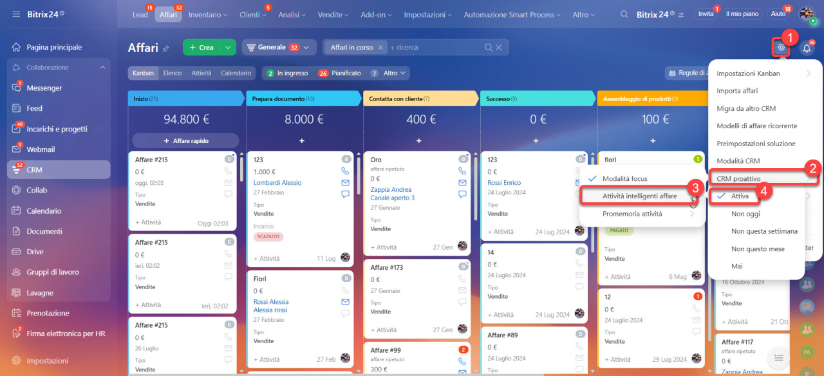Click the magnifier icon inside the filter field
The image size is (824, 376).
point(489,47)
